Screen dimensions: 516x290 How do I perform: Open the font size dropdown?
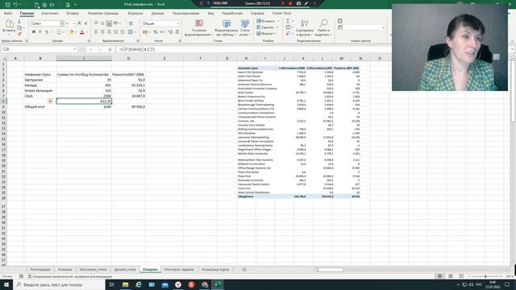[x=74, y=23]
